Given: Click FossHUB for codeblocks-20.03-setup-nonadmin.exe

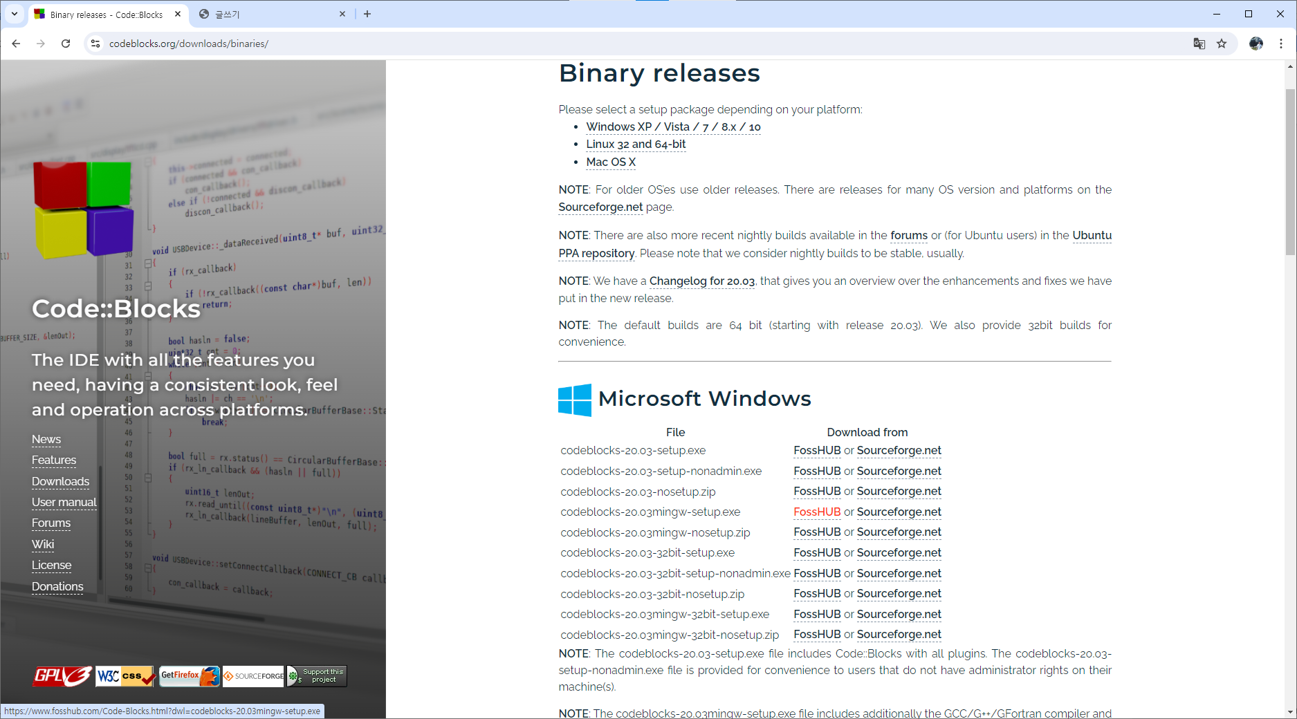Looking at the screenshot, I should click(x=817, y=471).
